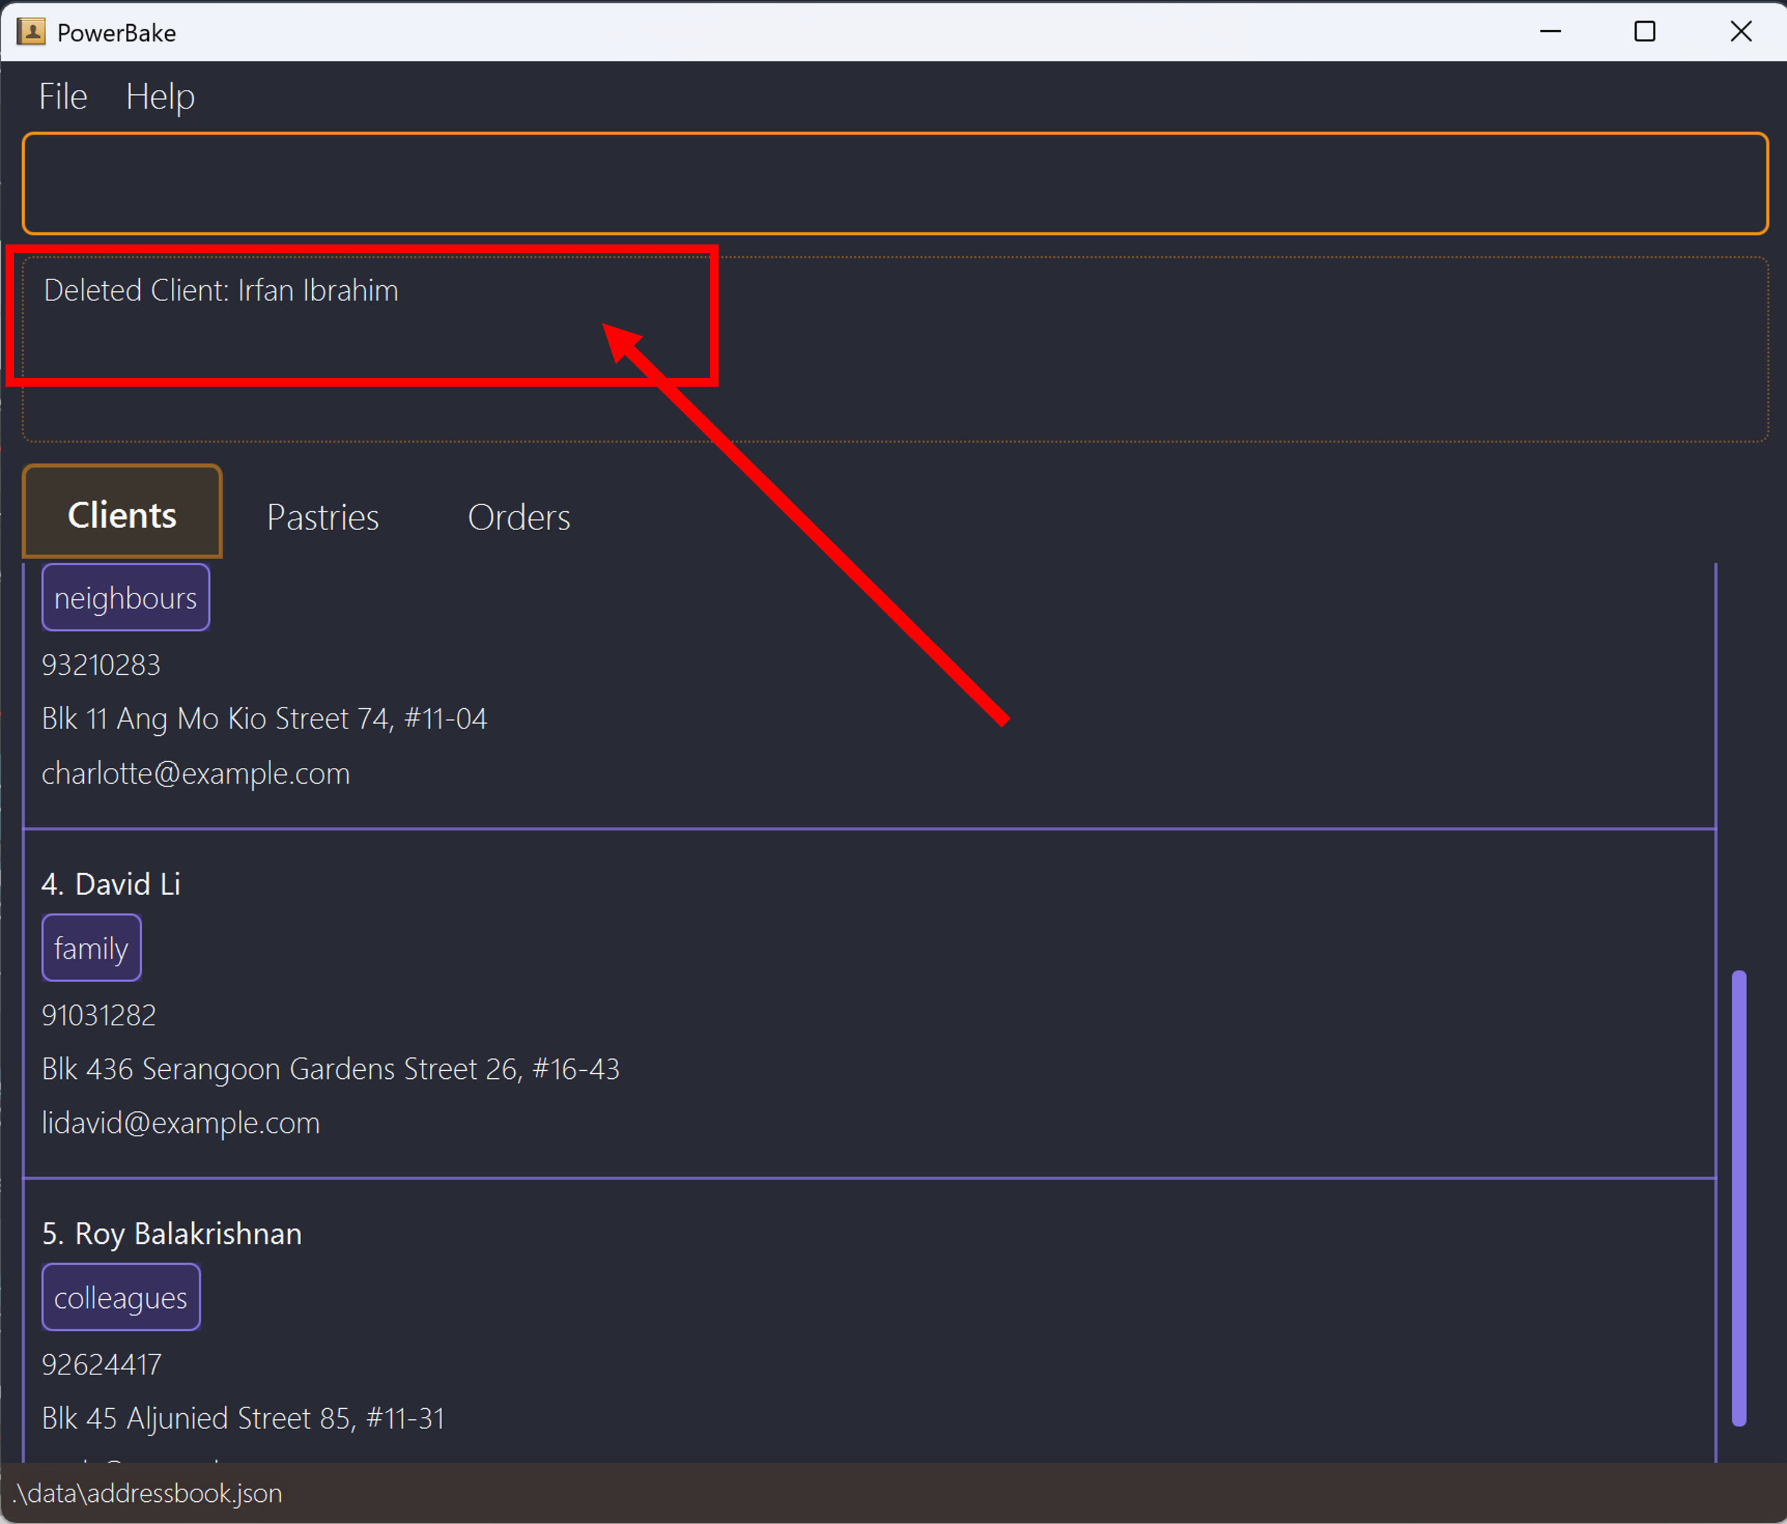Screen dimensions: 1787x1524
Task: Open the Help menu
Action: tap(159, 97)
